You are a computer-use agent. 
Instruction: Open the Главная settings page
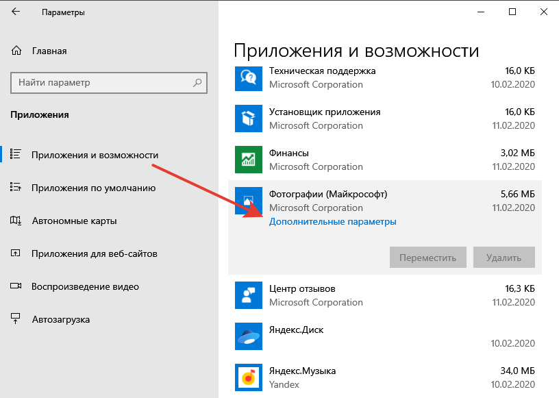click(x=49, y=51)
